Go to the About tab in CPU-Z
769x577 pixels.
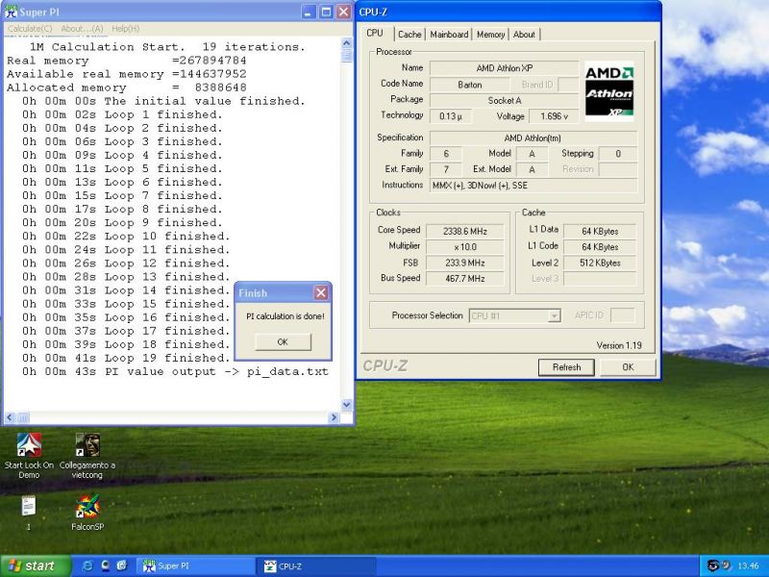pyautogui.click(x=524, y=35)
